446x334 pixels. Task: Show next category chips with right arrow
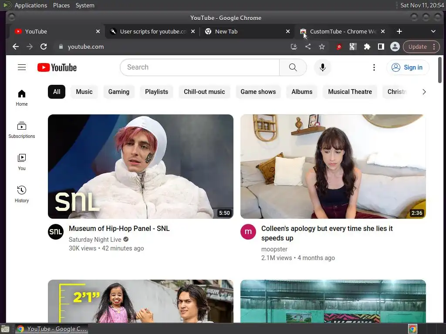click(x=424, y=92)
